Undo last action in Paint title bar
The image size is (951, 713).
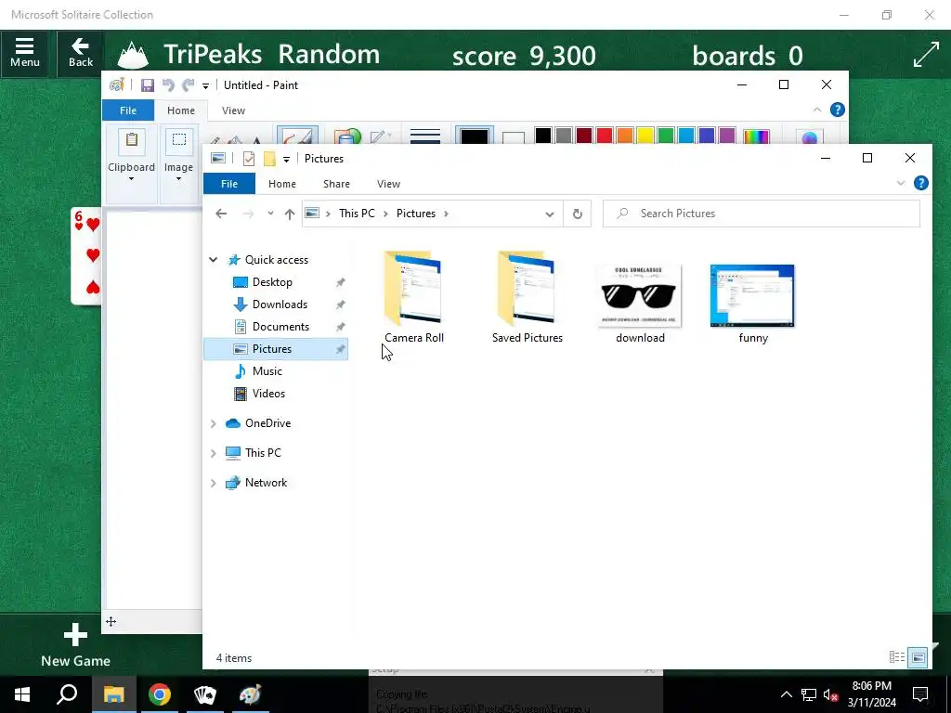tap(168, 85)
